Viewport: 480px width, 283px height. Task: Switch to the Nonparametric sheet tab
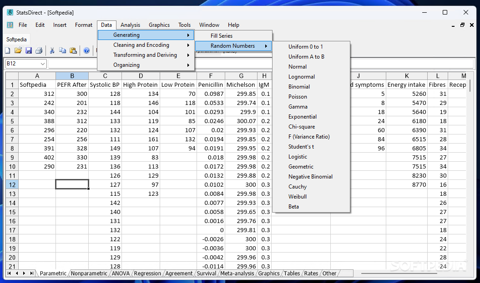[x=89, y=273]
